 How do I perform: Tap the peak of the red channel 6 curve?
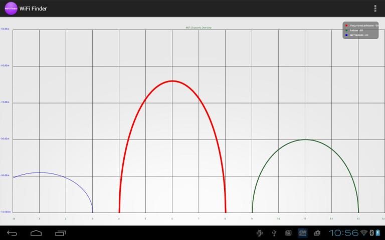tap(172, 81)
